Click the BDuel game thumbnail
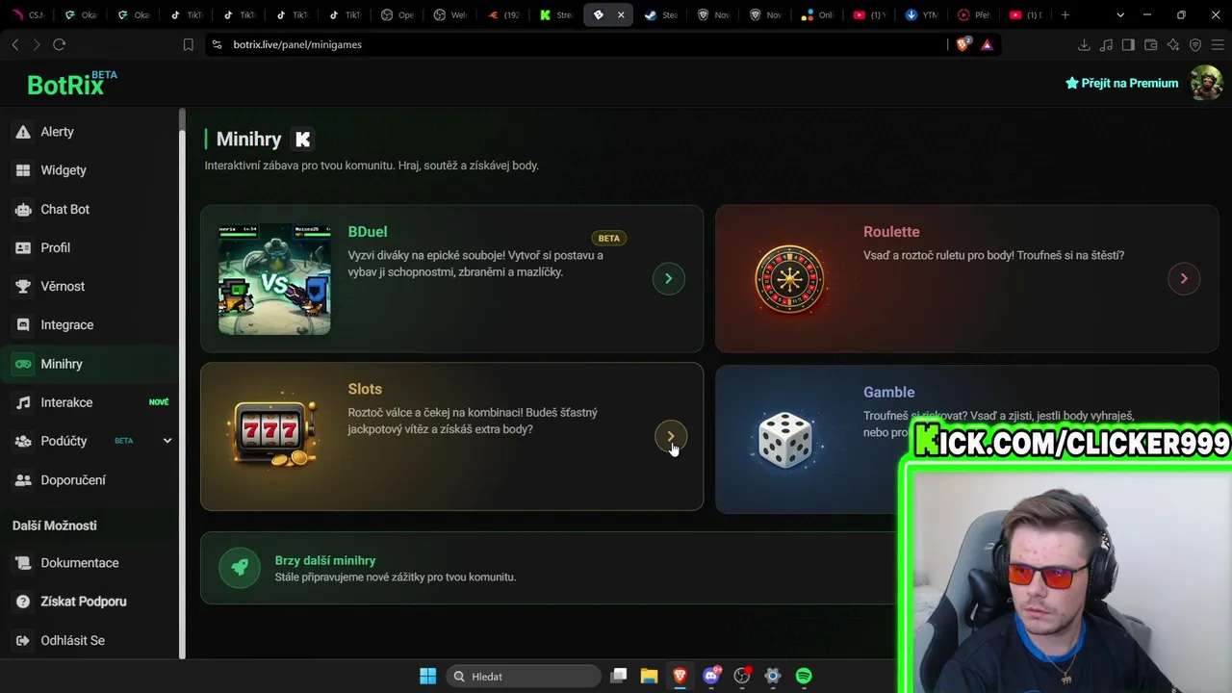This screenshot has height=693, width=1232. pyautogui.click(x=274, y=279)
